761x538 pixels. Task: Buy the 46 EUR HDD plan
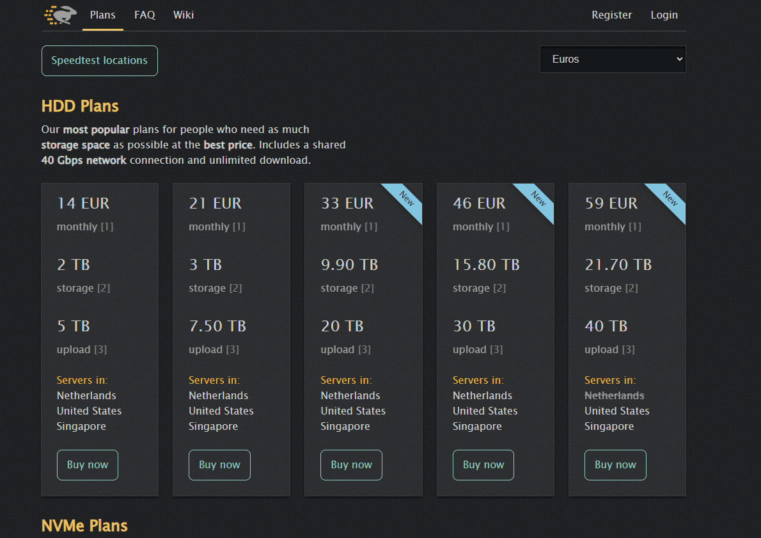point(483,465)
